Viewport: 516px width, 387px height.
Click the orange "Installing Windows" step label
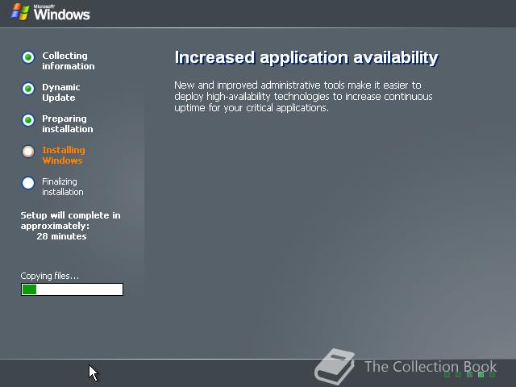(x=64, y=156)
